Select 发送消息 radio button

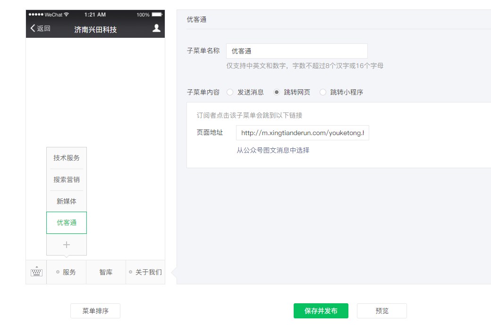230,93
